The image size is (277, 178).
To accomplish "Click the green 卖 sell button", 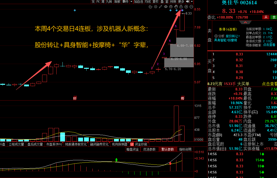I will 274,17.
